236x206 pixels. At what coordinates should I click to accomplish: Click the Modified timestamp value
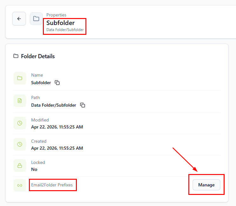click(x=57, y=127)
